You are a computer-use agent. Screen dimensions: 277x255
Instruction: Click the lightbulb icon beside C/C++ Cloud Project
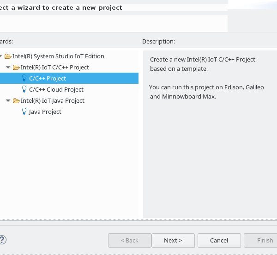[x=24, y=89]
